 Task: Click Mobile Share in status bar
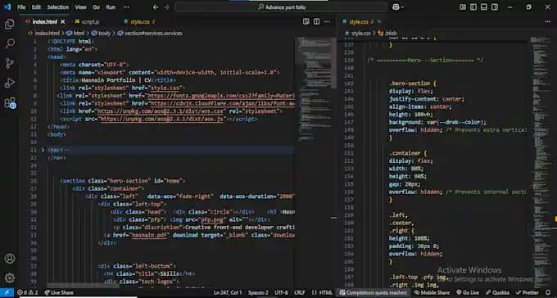click(x=432, y=292)
